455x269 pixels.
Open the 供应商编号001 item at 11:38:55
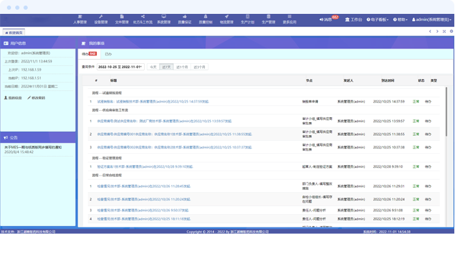click(x=175, y=134)
